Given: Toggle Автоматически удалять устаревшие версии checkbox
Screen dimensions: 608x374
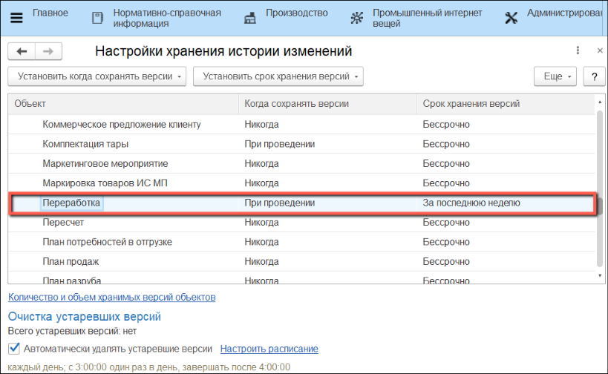Looking at the screenshot, I should 13,349.
